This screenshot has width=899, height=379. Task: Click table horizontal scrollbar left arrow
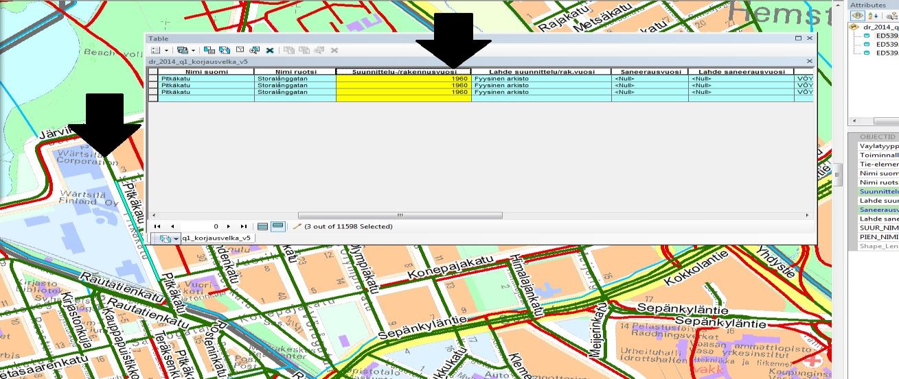coord(153,215)
